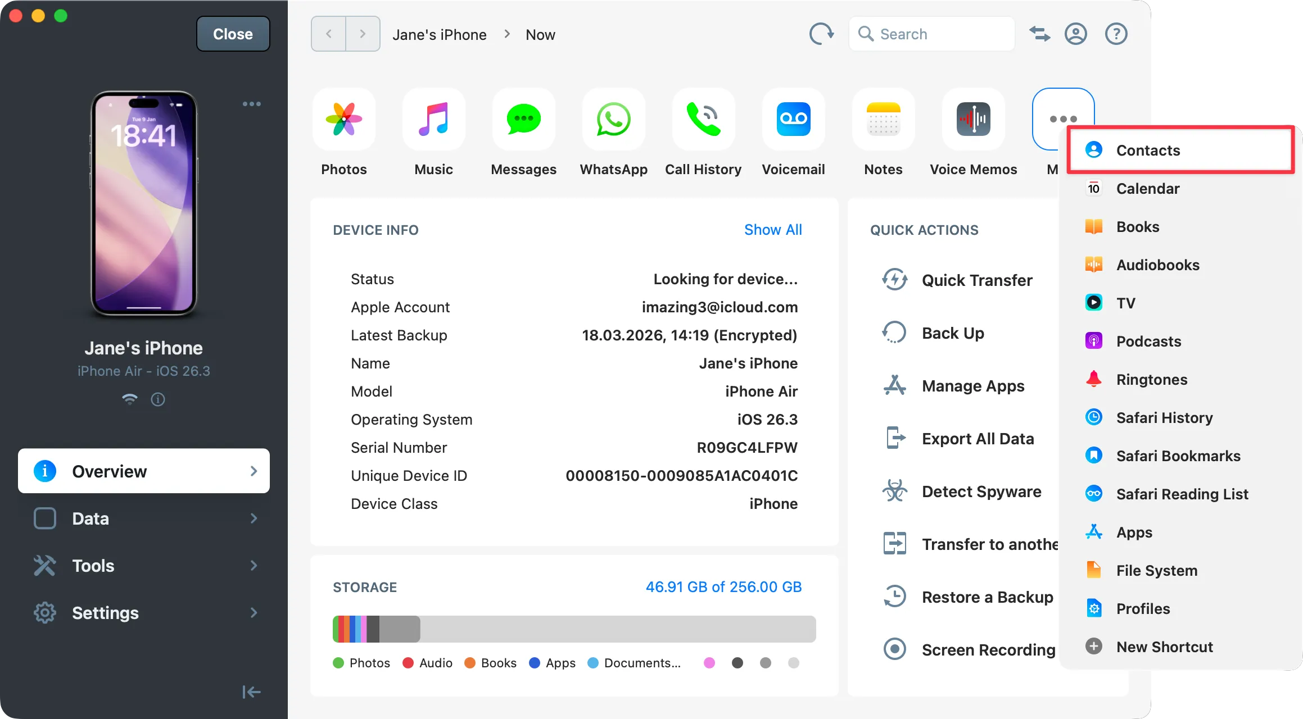Show All device info
Screen dimensions: 1303x719
click(x=773, y=230)
